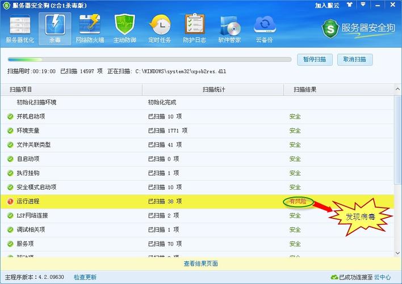The height and width of the screenshot is (284, 402).
Task: Open the 防护日志 clipboard log module
Action: pyautogui.click(x=194, y=29)
